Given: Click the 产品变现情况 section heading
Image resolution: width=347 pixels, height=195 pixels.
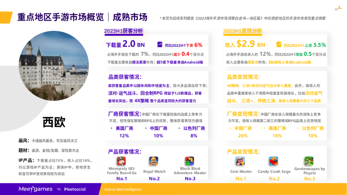Looking at the screenshot, I should (244, 152).
